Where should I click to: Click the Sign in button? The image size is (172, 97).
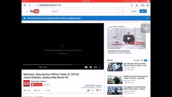(143, 11)
